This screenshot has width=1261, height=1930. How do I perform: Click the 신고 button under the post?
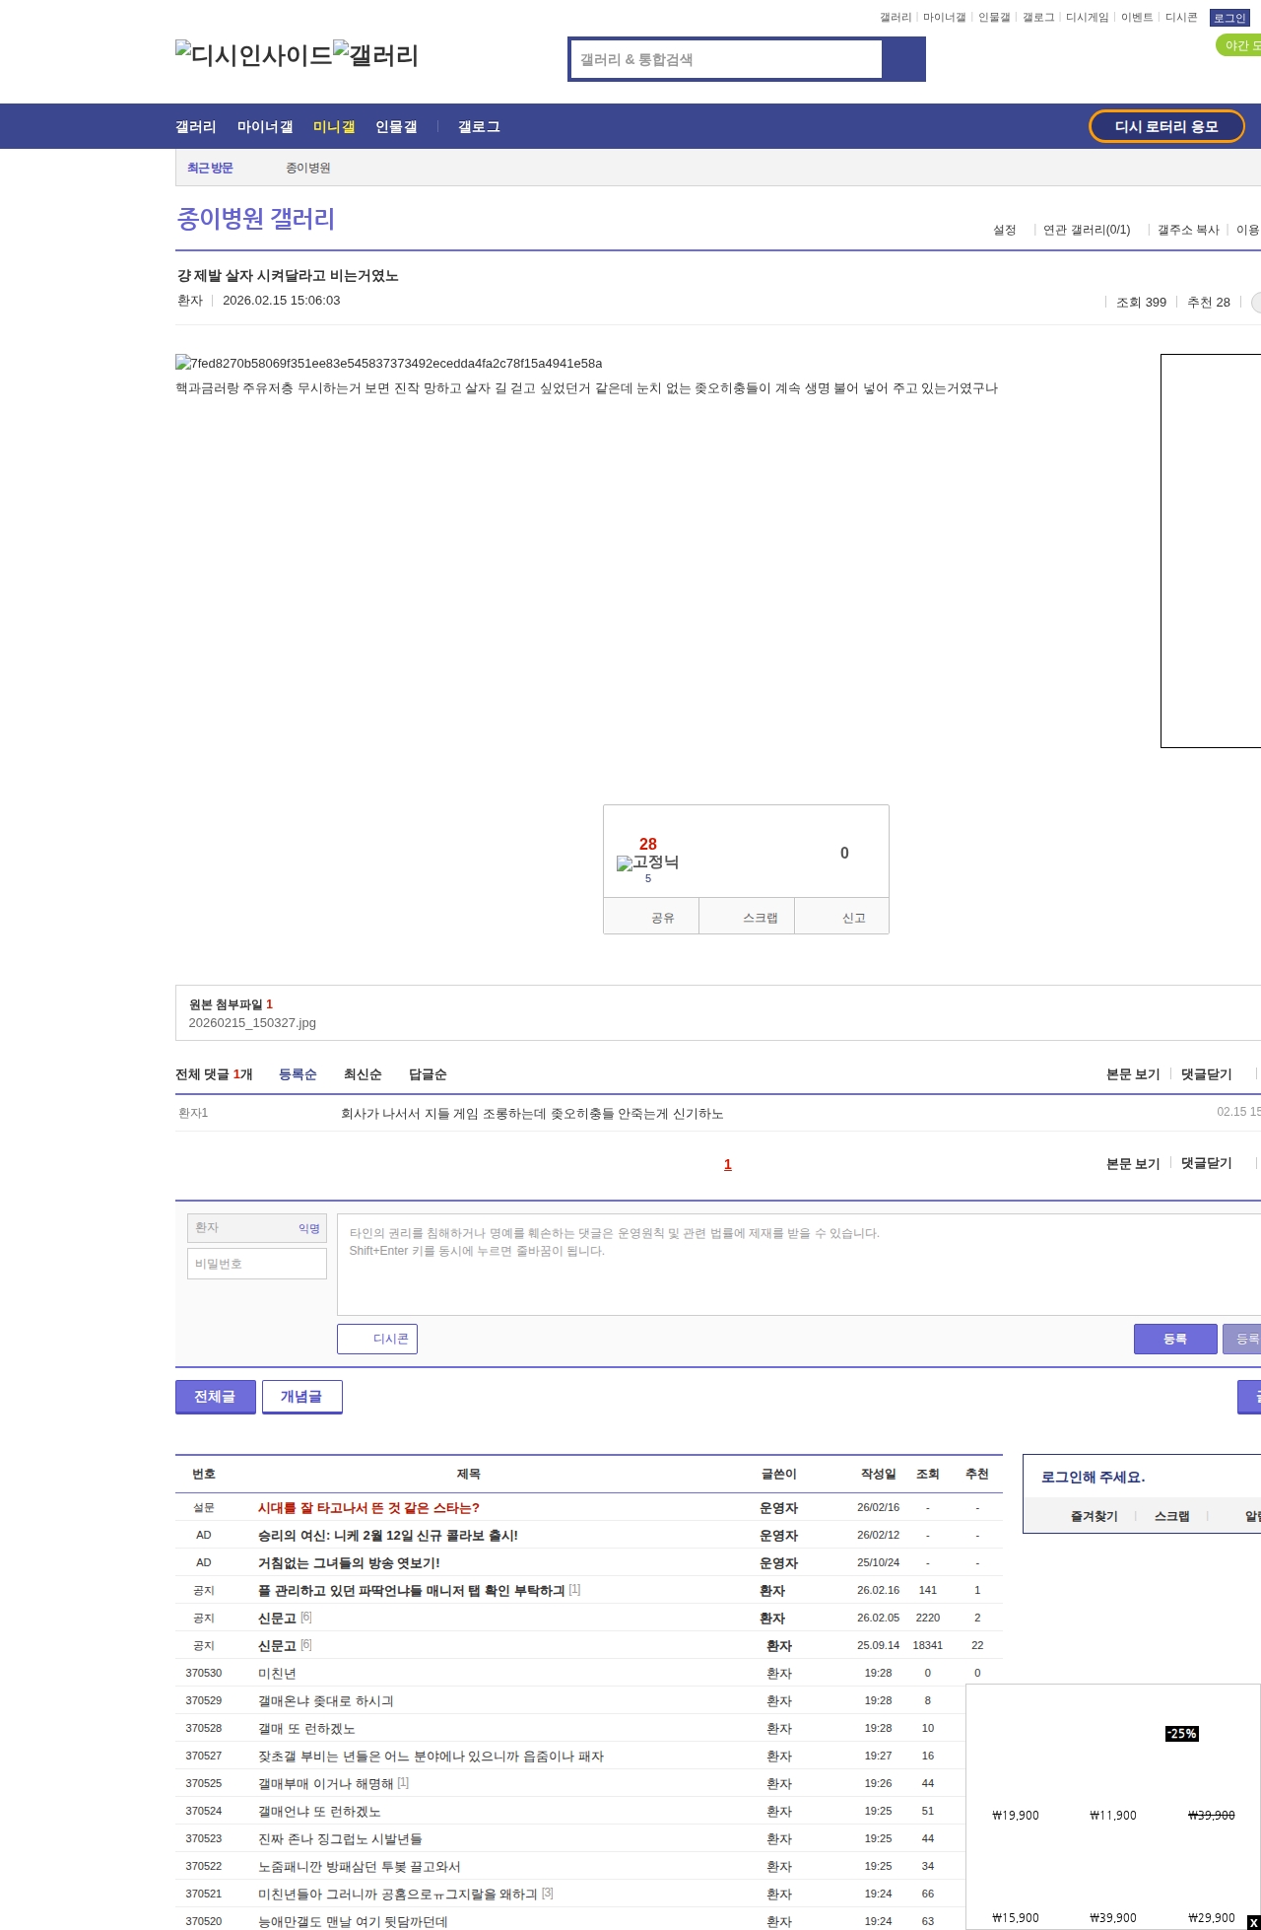pyautogui.click(x=842, y=917)
